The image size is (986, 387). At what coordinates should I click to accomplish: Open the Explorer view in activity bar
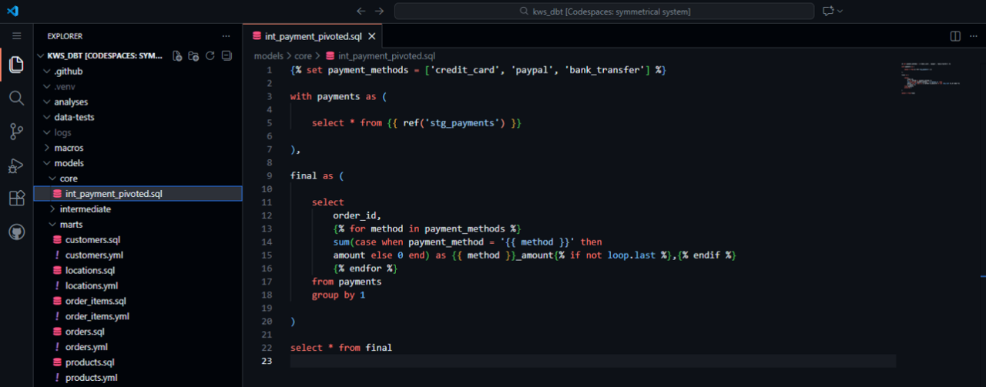point(16,65)
